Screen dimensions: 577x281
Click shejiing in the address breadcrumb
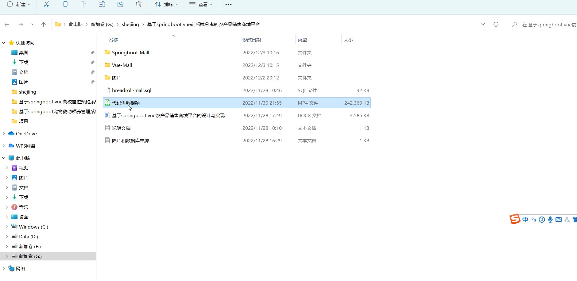point(130,25)
